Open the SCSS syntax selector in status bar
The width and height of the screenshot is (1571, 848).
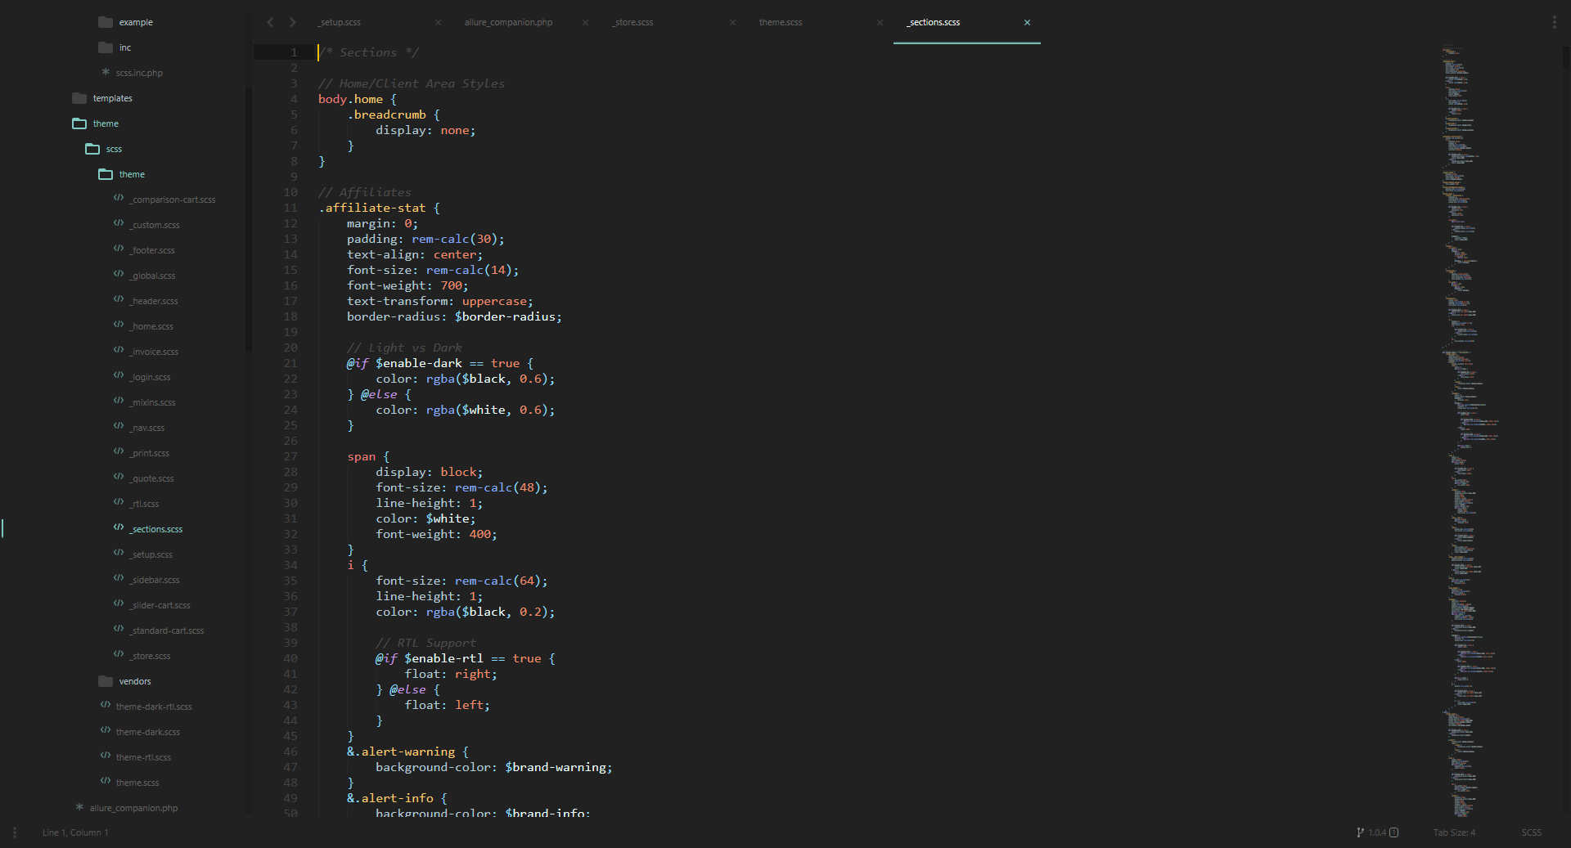(1532, 832)
